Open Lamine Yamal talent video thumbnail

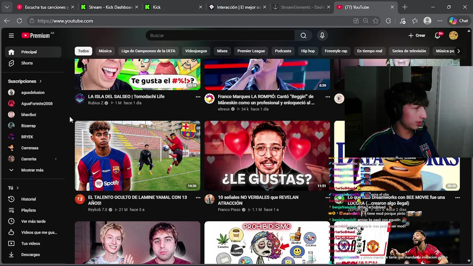coord(137,156)
